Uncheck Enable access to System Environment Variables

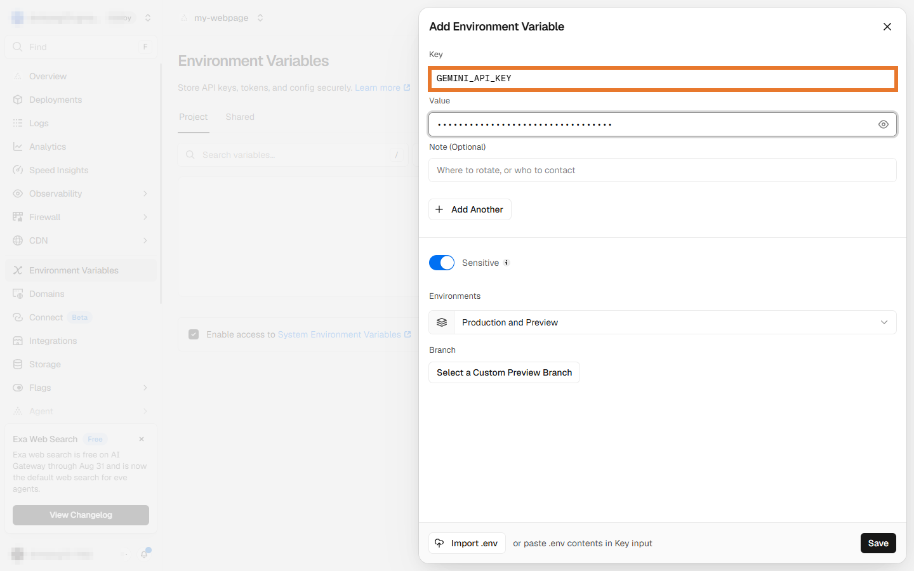194,334
